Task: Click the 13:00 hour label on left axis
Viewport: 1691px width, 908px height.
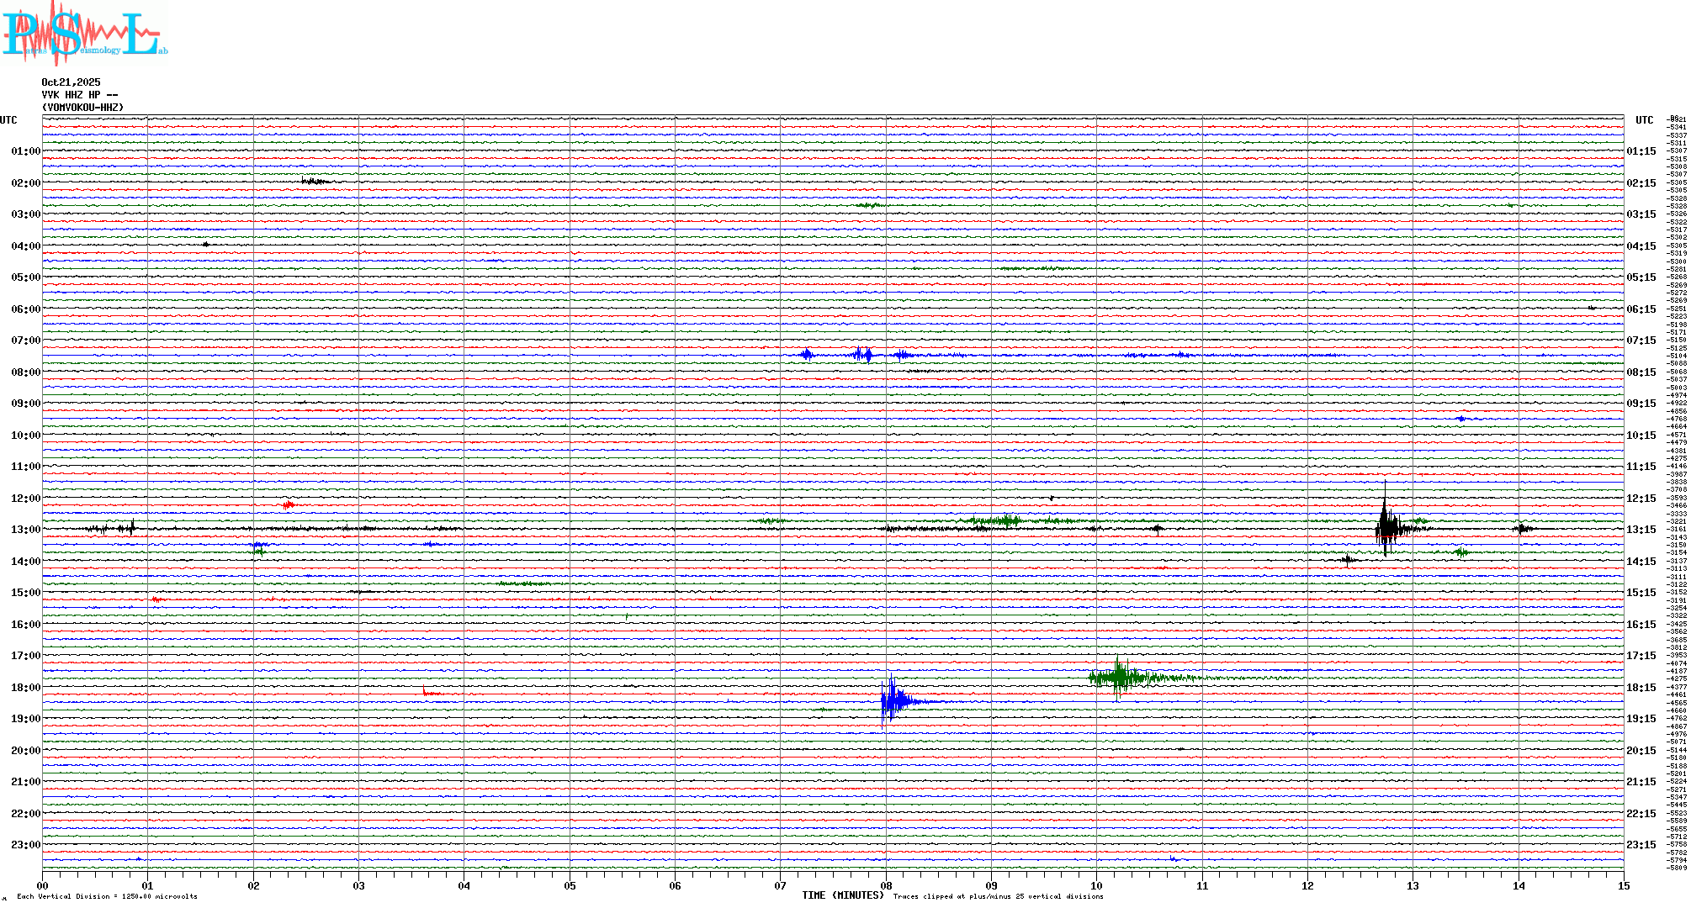Action: pyautogui.click(x=25, y=530)
